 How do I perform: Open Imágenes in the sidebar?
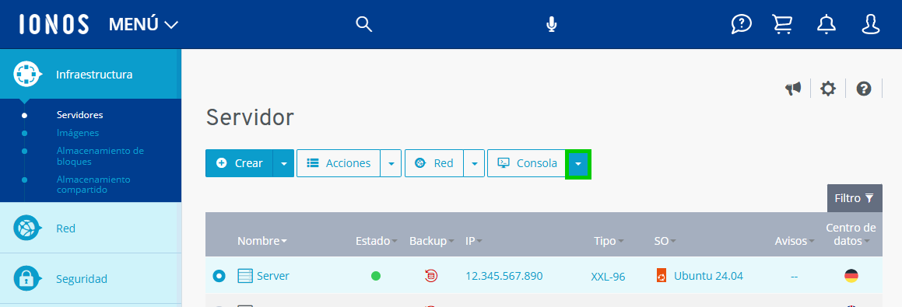tap(78, 133)
